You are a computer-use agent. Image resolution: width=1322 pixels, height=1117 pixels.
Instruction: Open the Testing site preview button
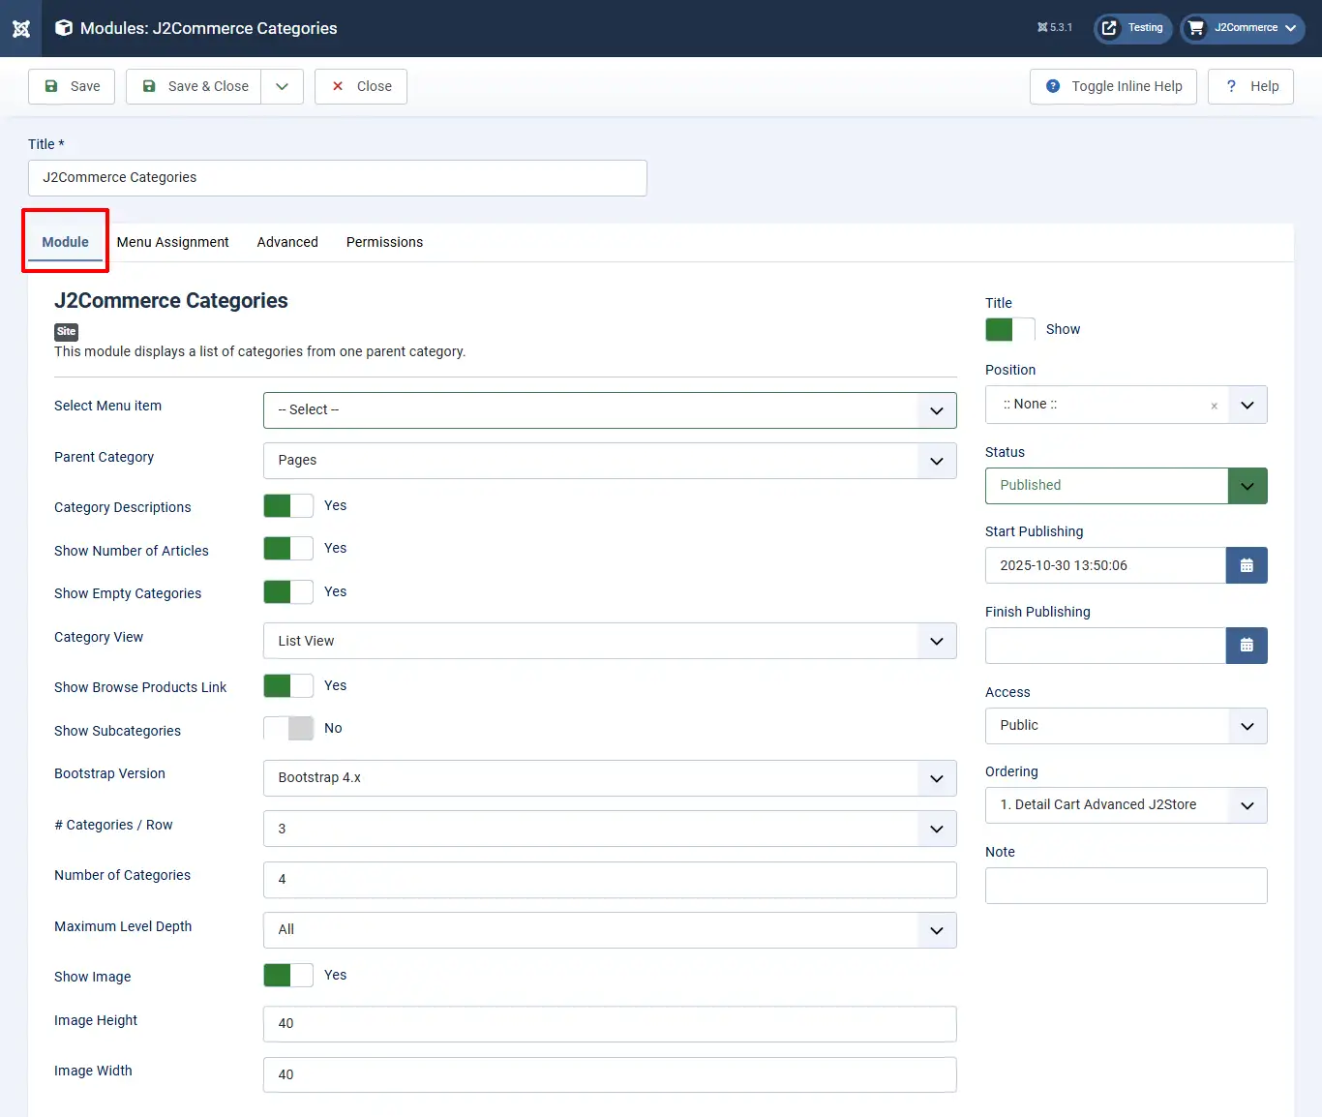[1133, 28]
